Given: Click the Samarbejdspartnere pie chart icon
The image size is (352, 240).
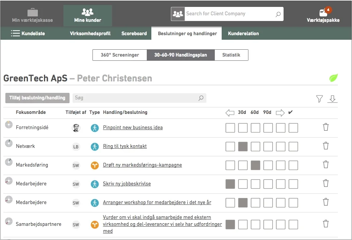Looking at the screenshot, I should (x=9, y=221).
